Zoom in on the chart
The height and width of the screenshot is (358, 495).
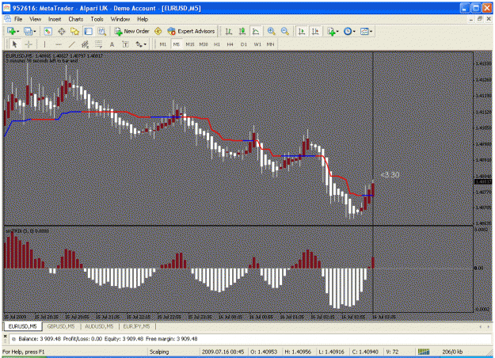point(271,31)
